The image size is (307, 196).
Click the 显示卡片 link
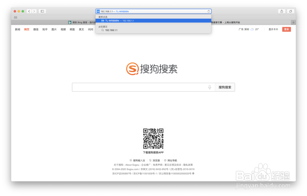coord(273,29)
